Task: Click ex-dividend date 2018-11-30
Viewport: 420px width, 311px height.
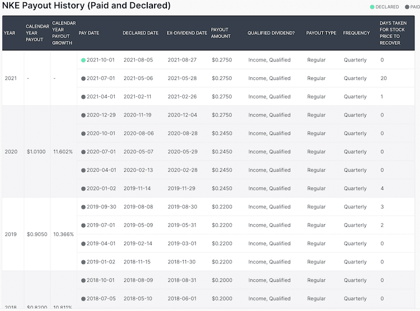Action: [x=181, y=262]
